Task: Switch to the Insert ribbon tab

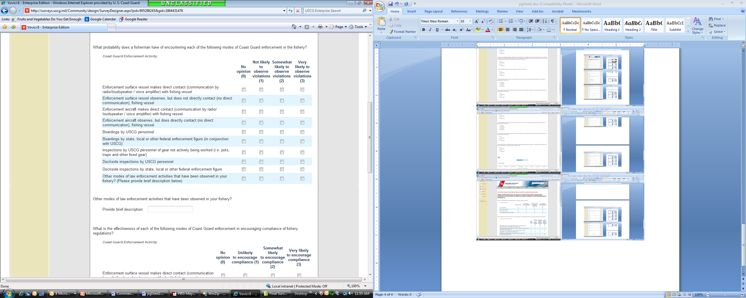Action: point(411,11)
